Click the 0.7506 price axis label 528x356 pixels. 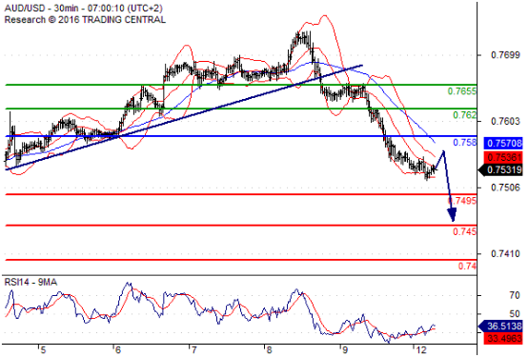(x=505, y=188)
